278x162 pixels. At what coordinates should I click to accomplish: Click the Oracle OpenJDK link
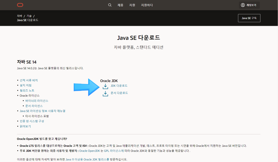coord(90,151)
